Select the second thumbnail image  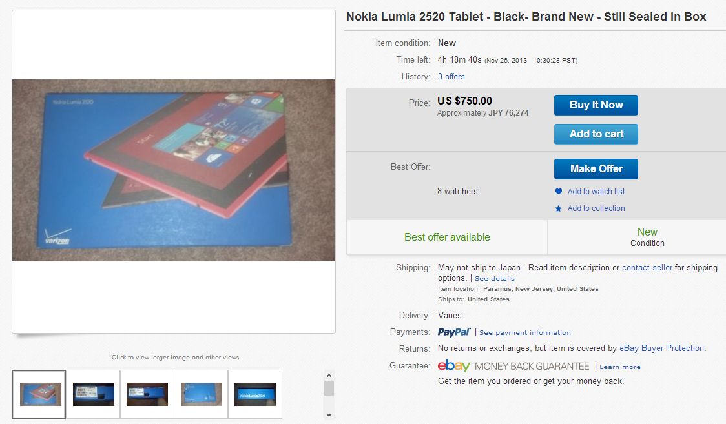click(94, 394)
